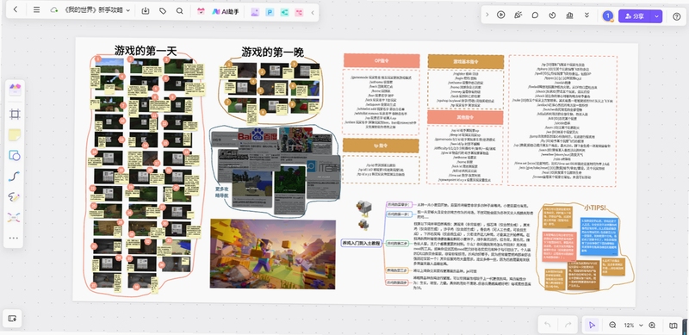Activate the cursor pointer select tool
The image size is (689, 335).
pos(592,326)
